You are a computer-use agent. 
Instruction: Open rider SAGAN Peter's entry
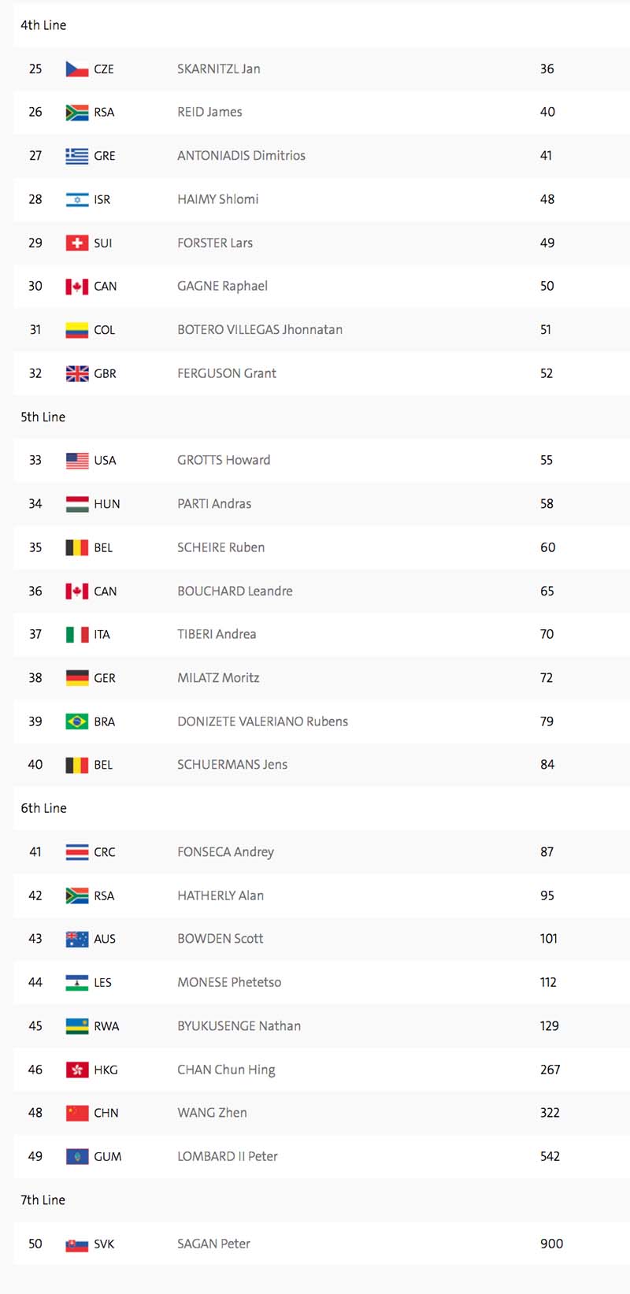coord(213,1244)
